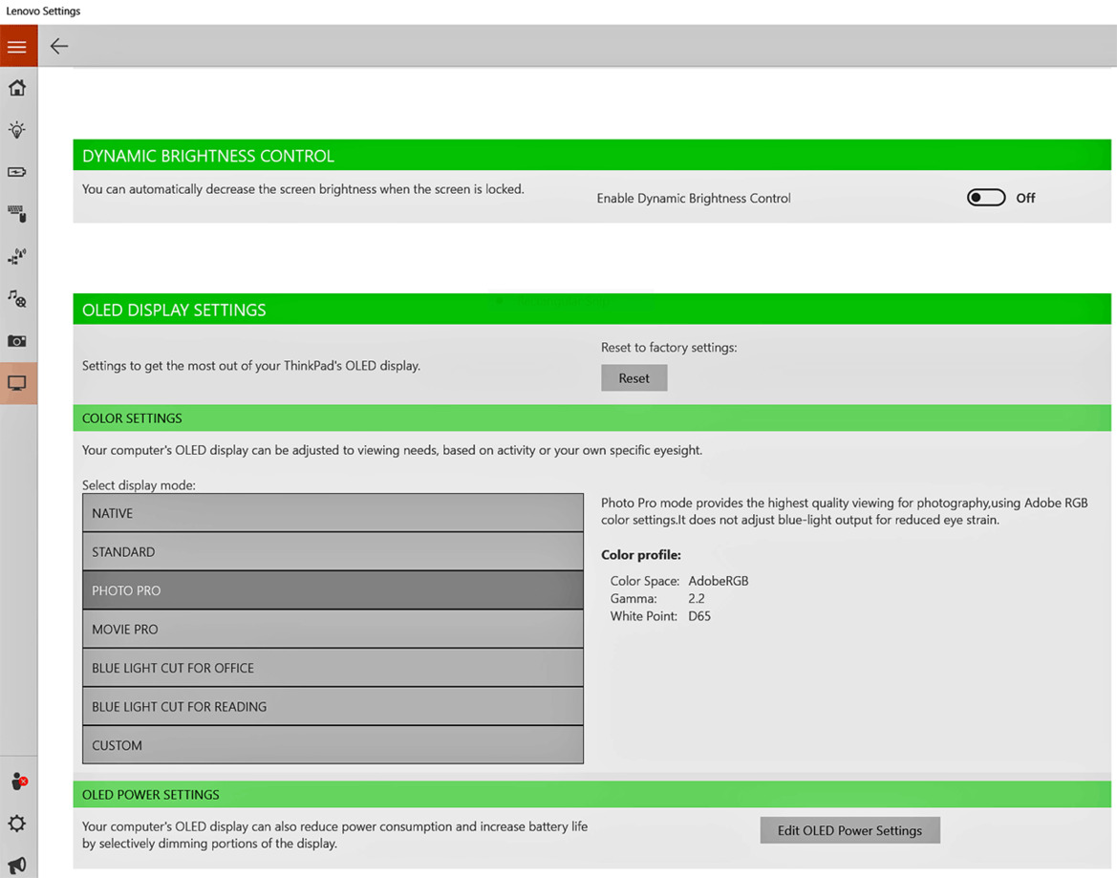This screenshot has width=1117, height=878.
Task: Click the user account icon with red X
Action: (17, 782)
